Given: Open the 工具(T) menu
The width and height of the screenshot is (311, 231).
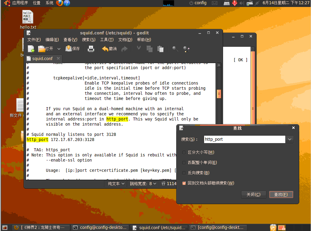Looking at the screenshot, I should (107, 40).
